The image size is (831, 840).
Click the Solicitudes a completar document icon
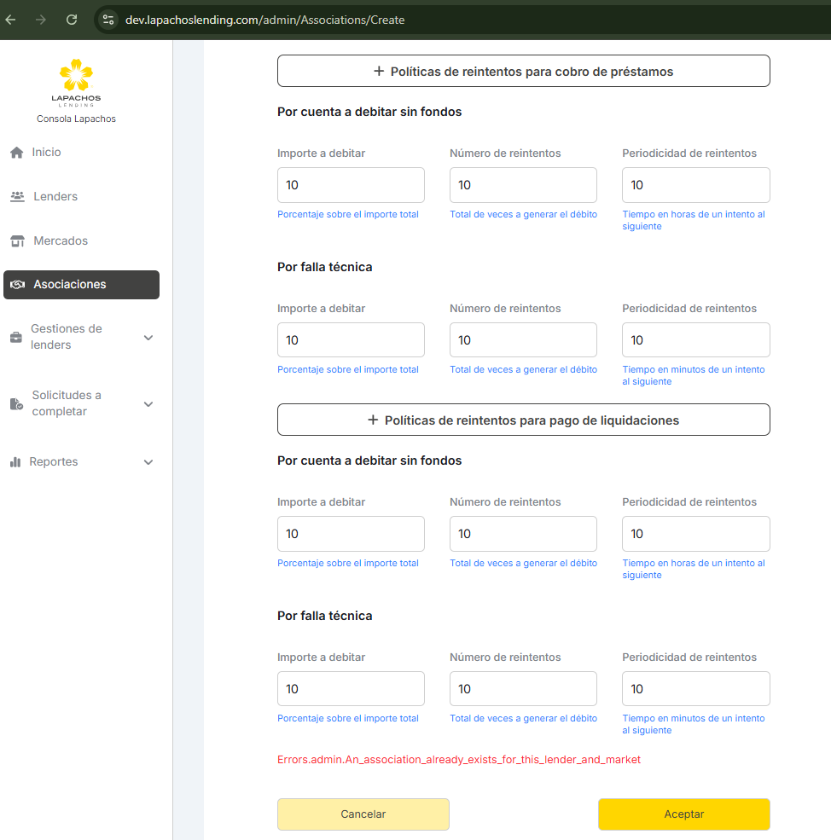click(x=16, y=404)
